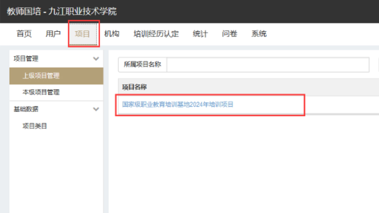The width and height of the screenshot is (379, 213).
Task: Open the 首页 tab
Action: click(x=24, y=34)
